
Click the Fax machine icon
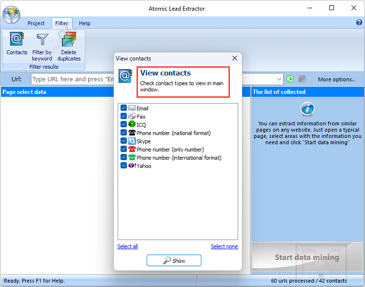click(x=132, y=116)
